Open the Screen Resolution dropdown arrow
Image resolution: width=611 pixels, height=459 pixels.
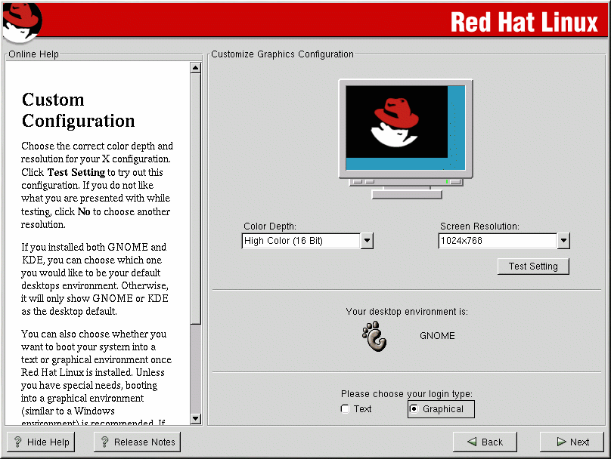coord(563,241)
